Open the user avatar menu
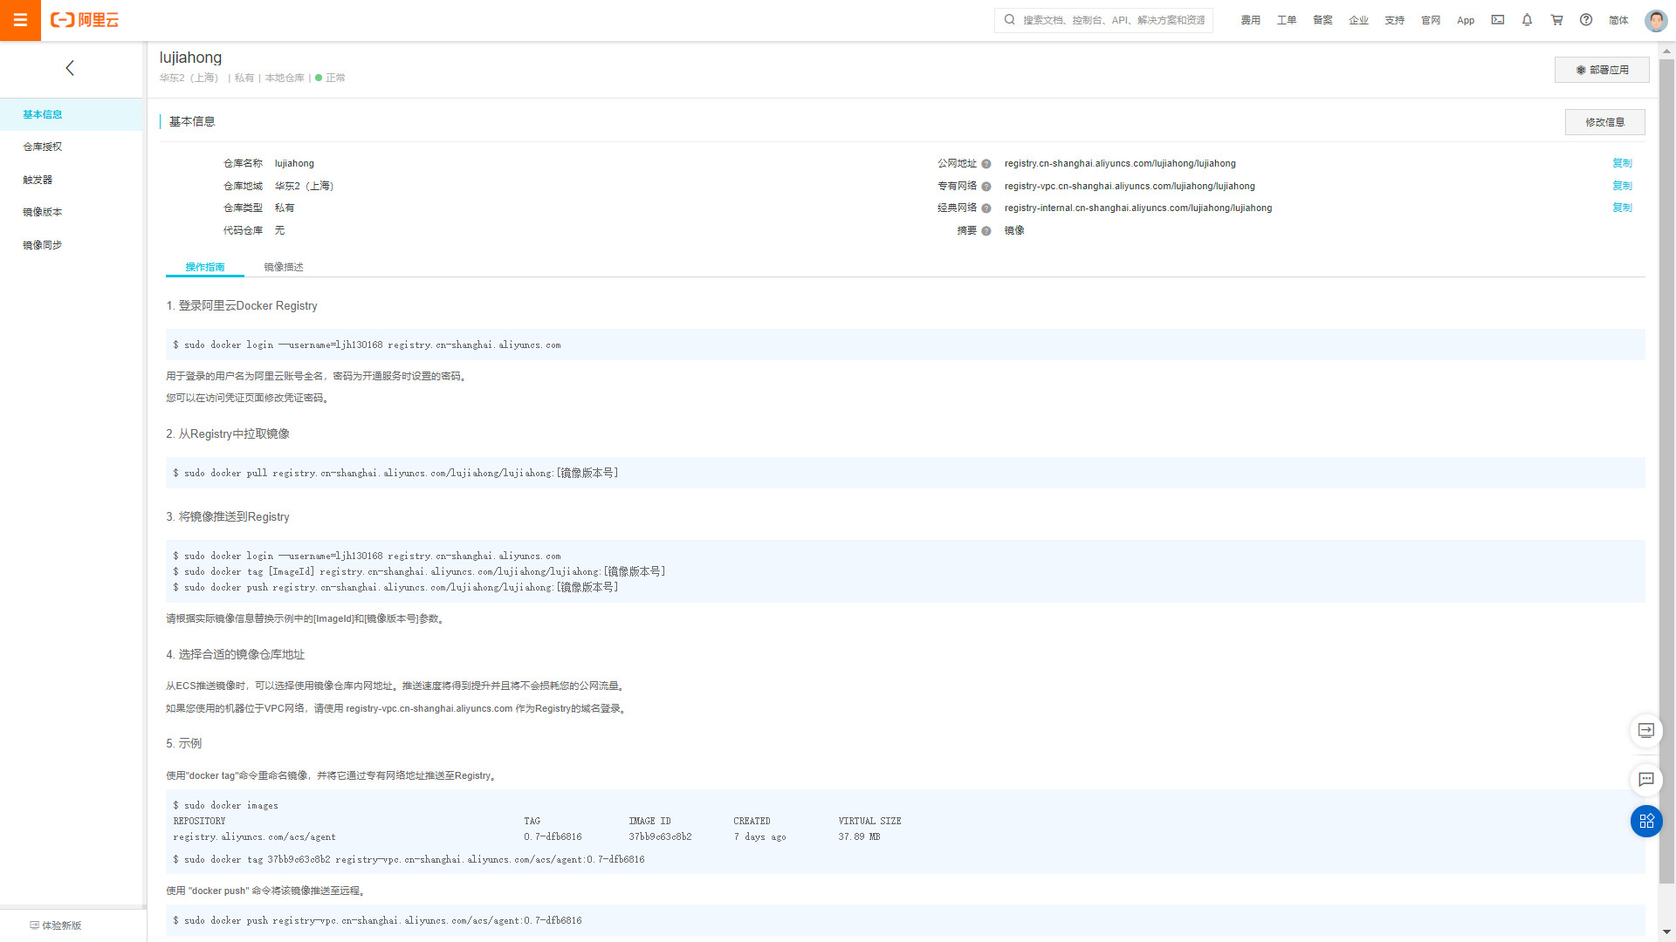 (x=1655, y=20)
